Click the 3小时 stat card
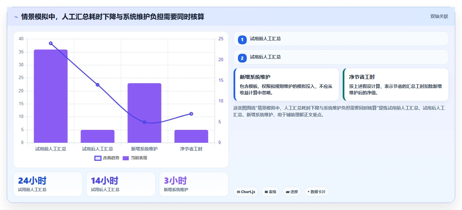The height and width of the screenshot is (210, 462). click(194, 184)
